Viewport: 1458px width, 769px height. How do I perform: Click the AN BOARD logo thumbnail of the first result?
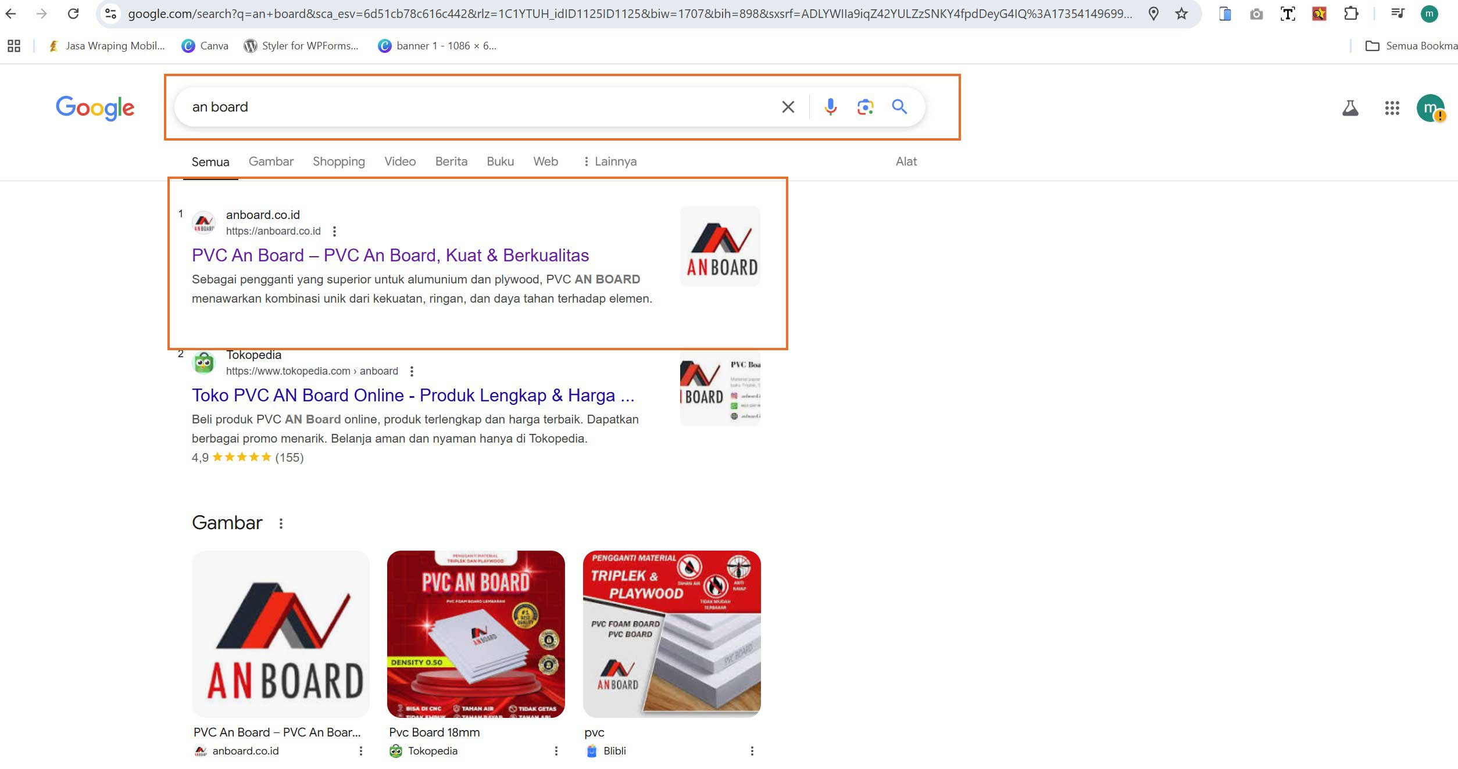tap(720, 246)
